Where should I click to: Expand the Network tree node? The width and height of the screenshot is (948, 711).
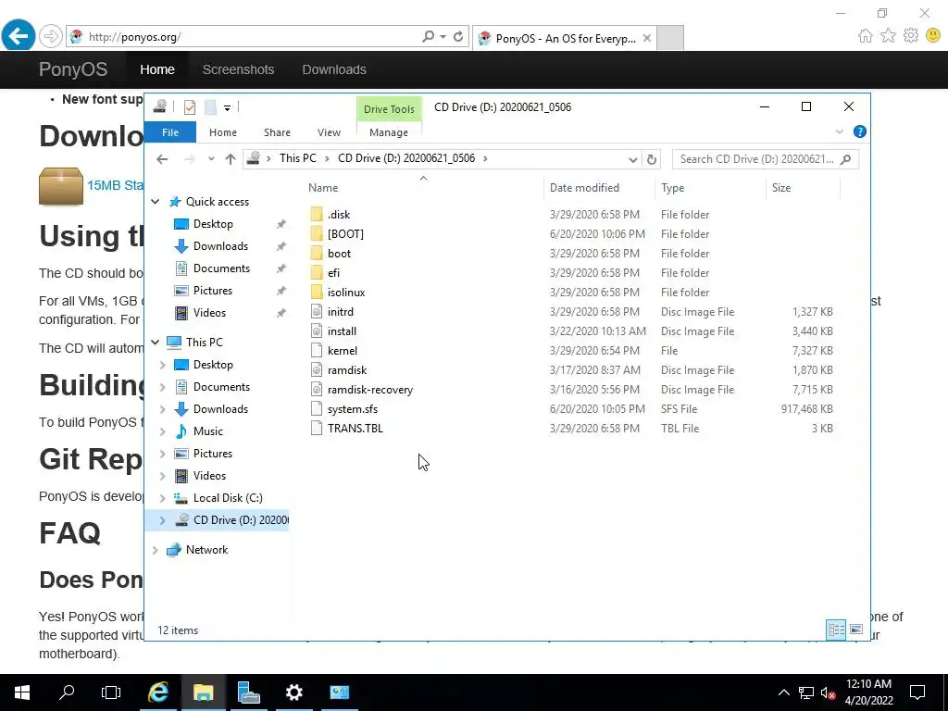156,550
